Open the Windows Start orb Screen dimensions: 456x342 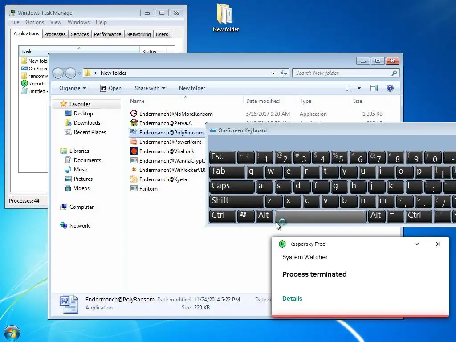[12, 333]
